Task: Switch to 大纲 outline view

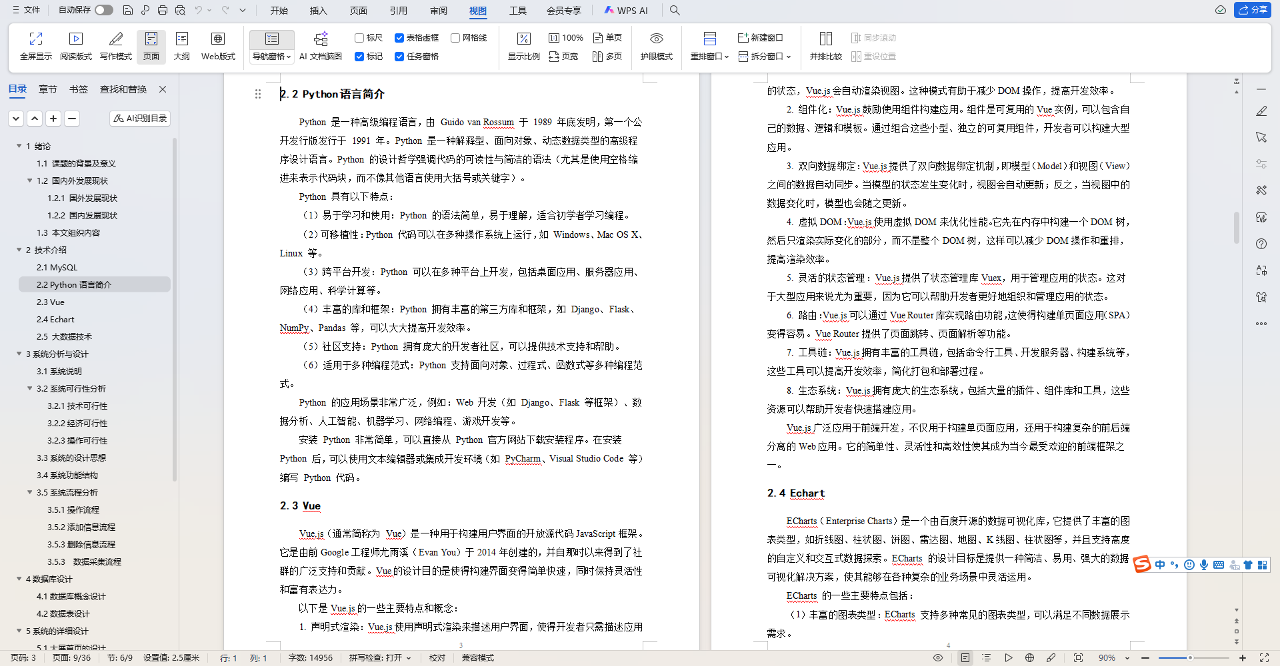Action: (x=181, y=47)
